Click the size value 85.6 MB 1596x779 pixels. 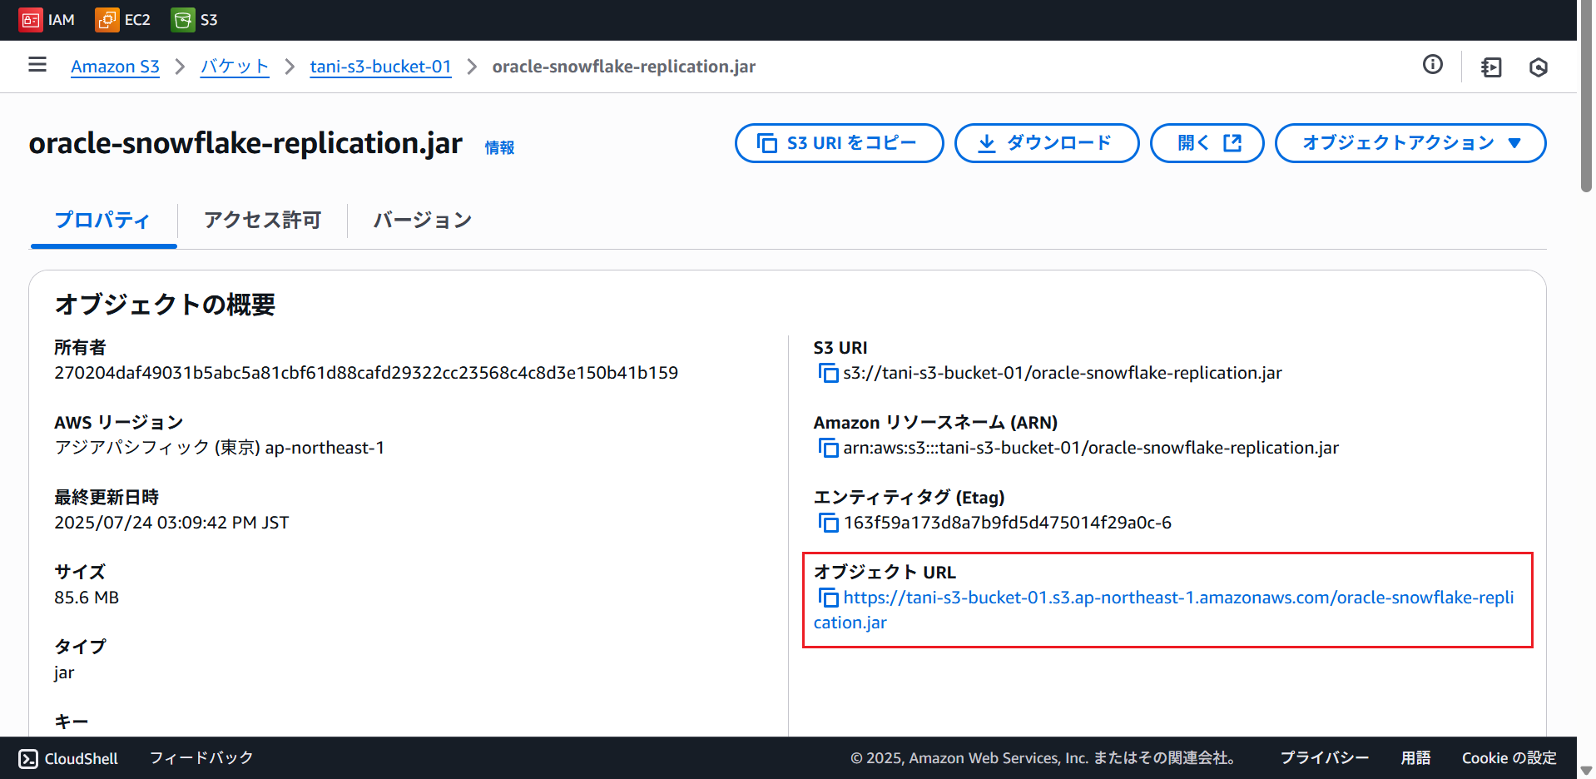pyautogui.click(x=87, y=598)
